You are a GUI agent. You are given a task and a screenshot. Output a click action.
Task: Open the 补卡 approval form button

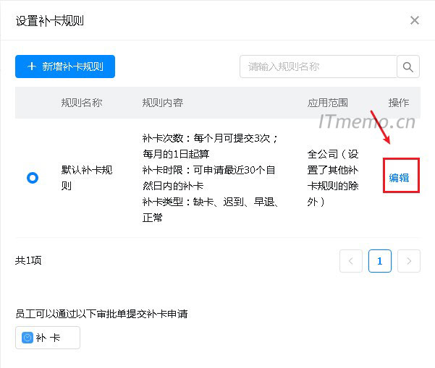tap(48, 338)
